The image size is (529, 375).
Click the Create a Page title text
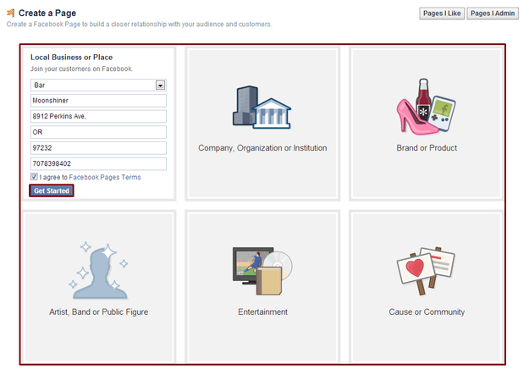(47, 14)
